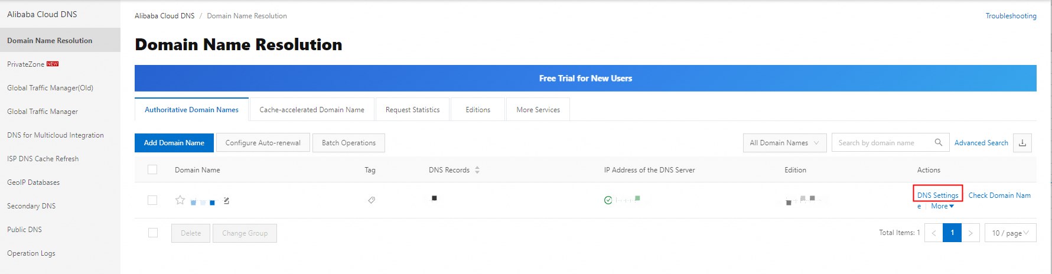Screen dimensions: 1052x274
Task: Click the Edition column header
Action: (795, 170)
